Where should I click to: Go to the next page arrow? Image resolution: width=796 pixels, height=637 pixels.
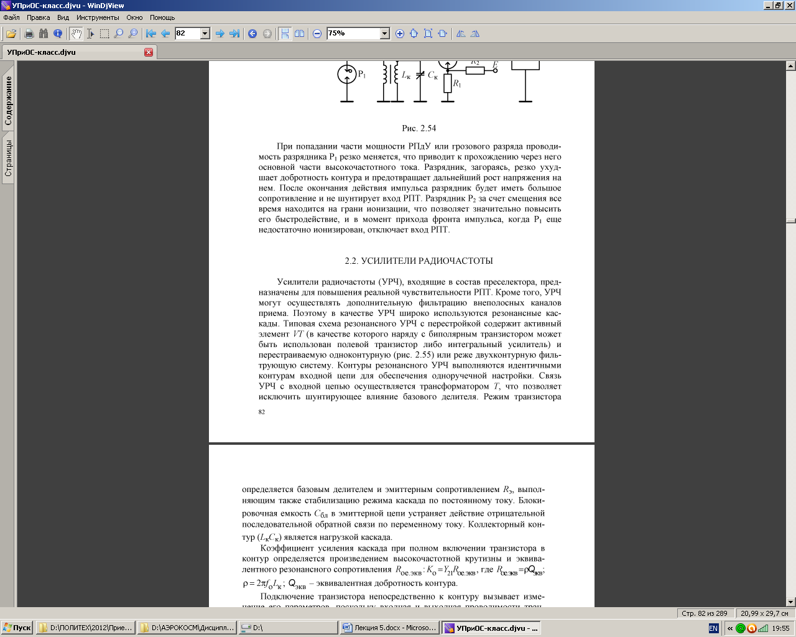click(x=220, y=34)
